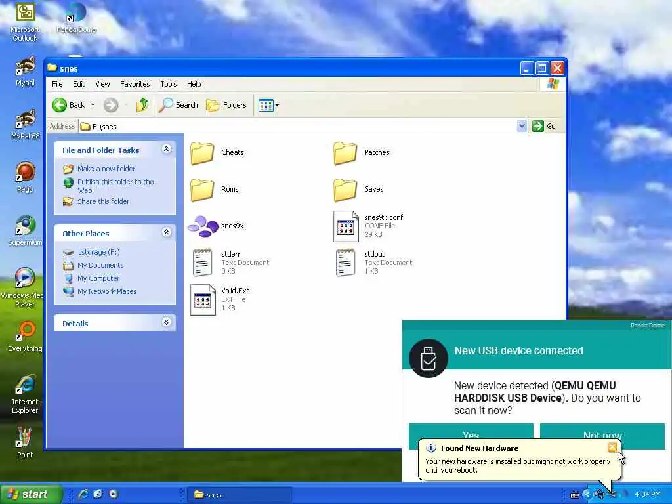Click the Go button
The height and width of the screenshot is (504, 672).
click(544, 126)
